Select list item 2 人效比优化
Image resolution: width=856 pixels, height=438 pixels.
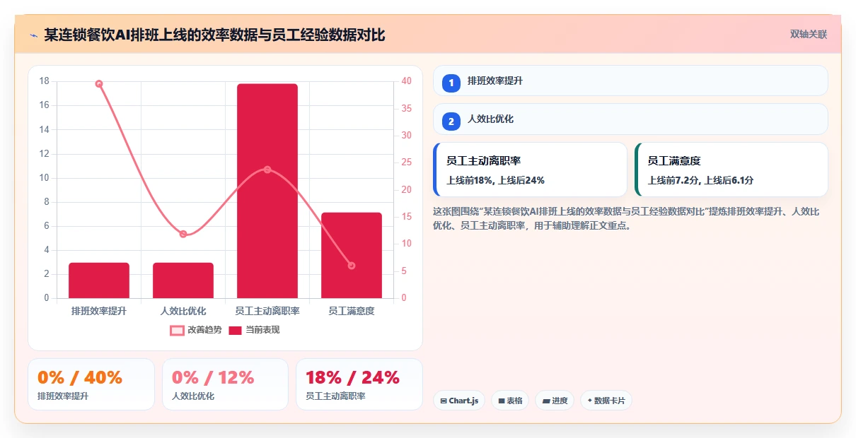630,119
